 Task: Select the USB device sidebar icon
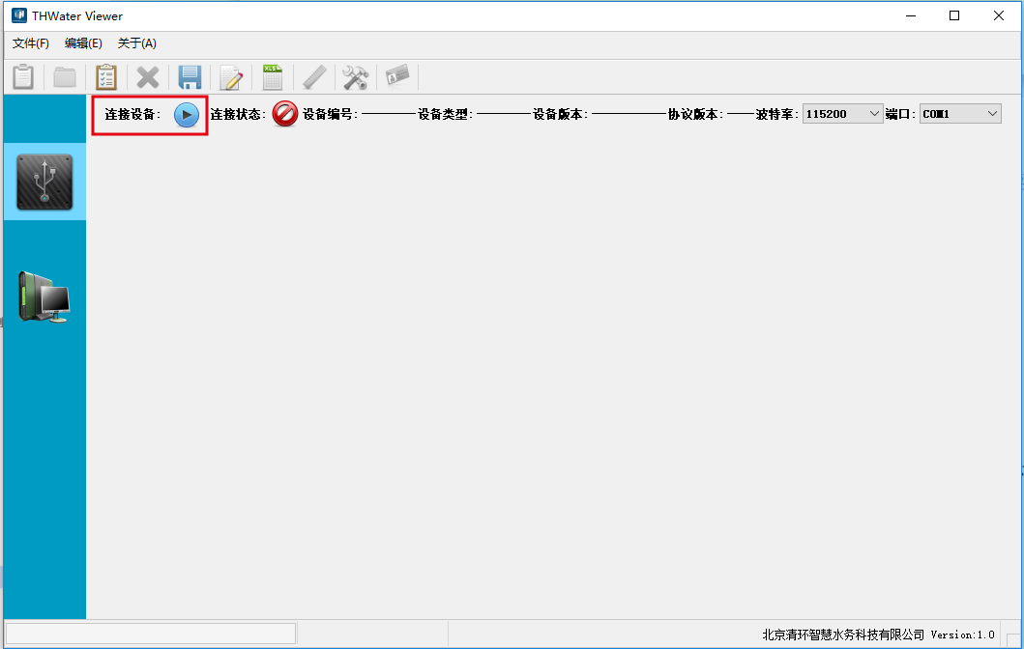pyautogui.click(x=44, y=182)
